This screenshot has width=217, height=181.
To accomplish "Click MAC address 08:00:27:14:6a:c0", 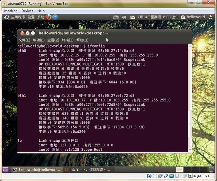I will [116, 51].
